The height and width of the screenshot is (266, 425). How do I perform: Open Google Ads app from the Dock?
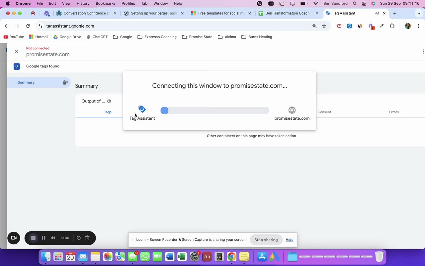click(x=274, y=257)
